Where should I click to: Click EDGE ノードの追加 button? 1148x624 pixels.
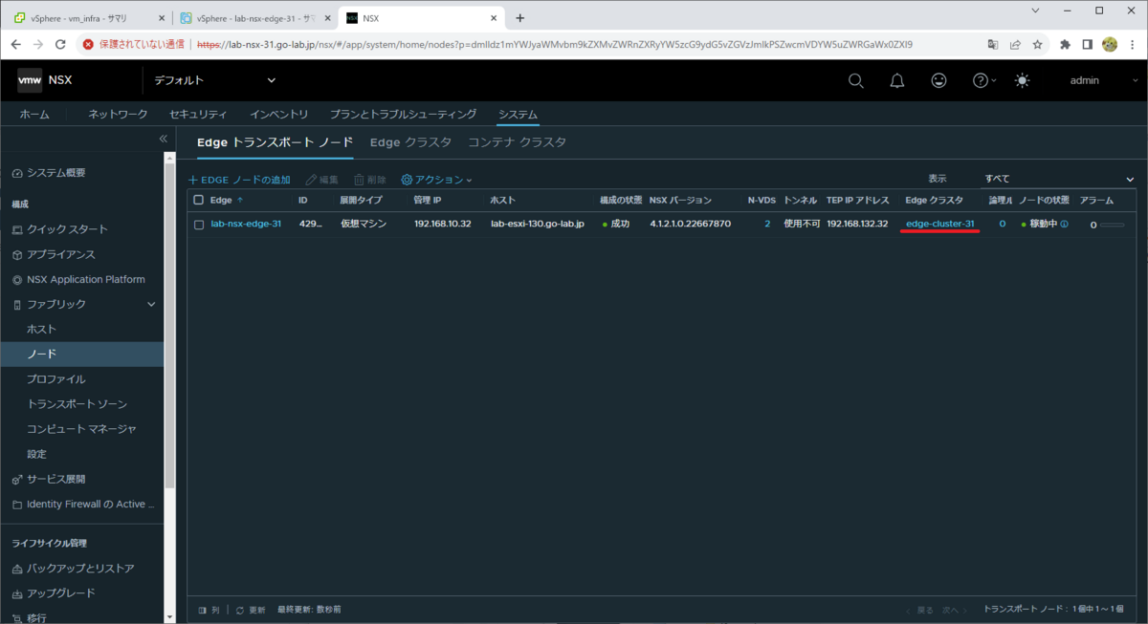pyautogui.click(x=239, y=180)
